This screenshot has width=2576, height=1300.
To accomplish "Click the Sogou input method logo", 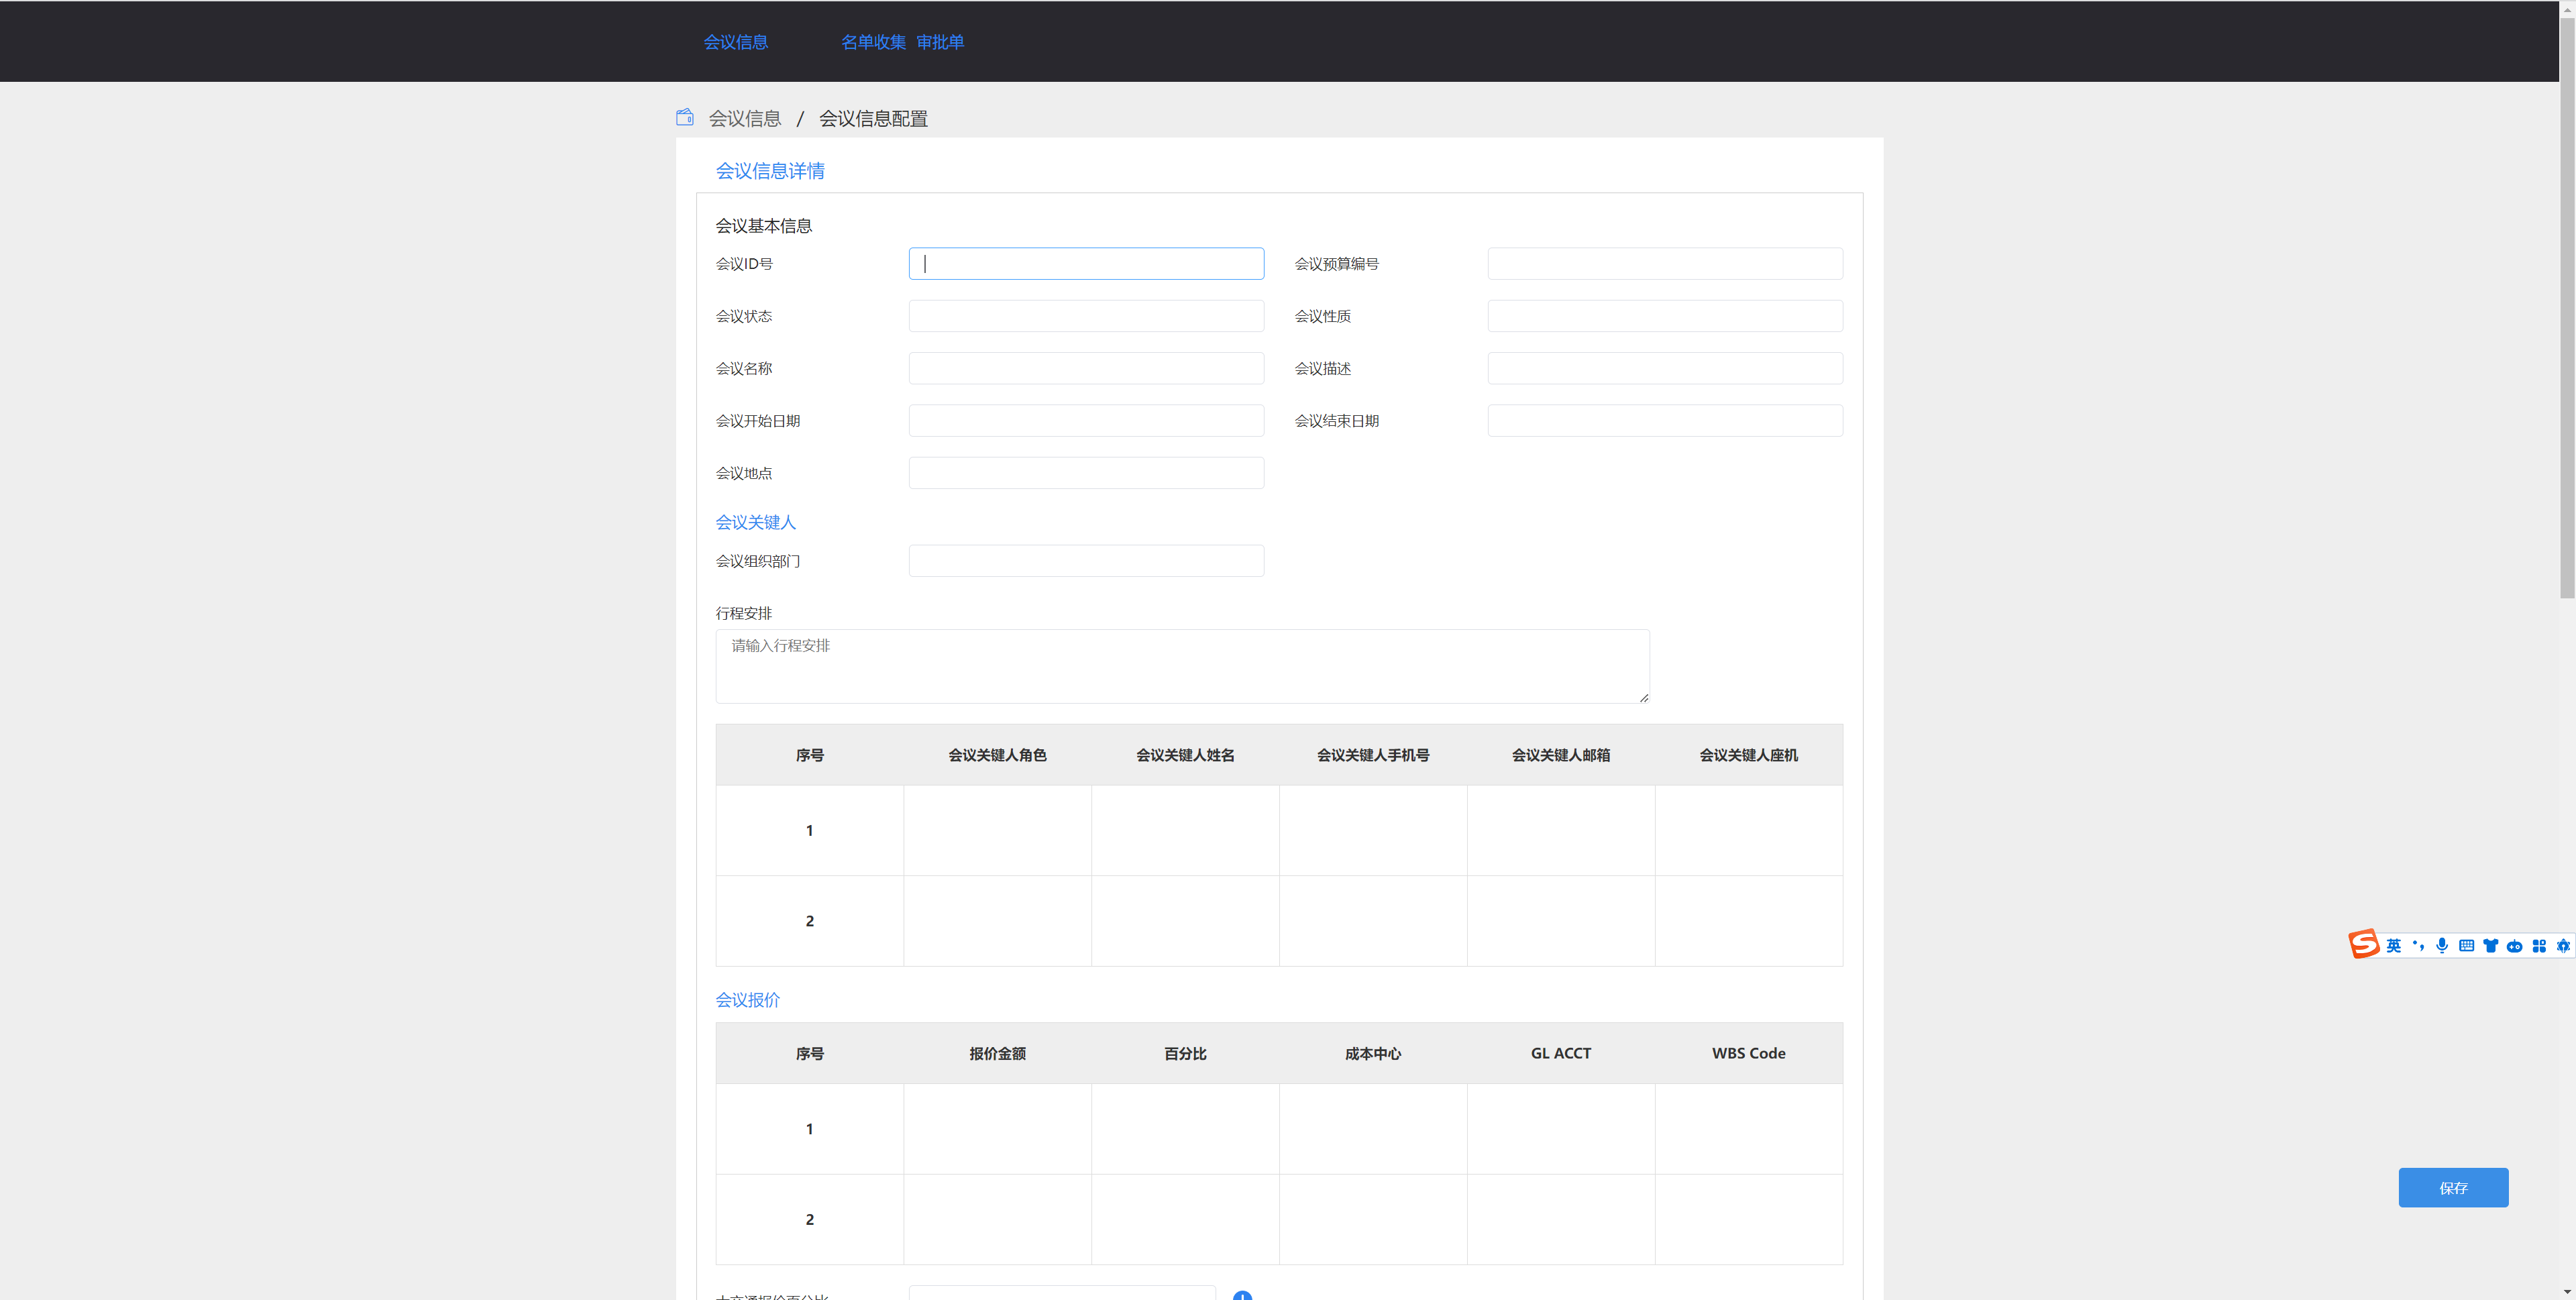I will tap(2363, 943).
